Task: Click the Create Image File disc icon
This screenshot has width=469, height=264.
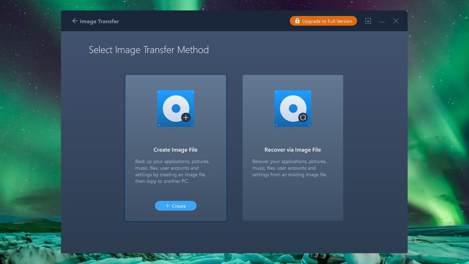Action: [x=175, y=109]
